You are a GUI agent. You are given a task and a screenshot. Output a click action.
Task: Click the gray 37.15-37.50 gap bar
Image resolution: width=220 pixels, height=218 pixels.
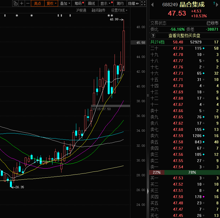click(111, 106)
